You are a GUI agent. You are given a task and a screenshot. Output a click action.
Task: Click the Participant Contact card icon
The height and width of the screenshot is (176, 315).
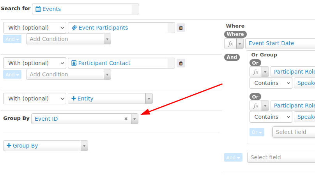point(74,63)
